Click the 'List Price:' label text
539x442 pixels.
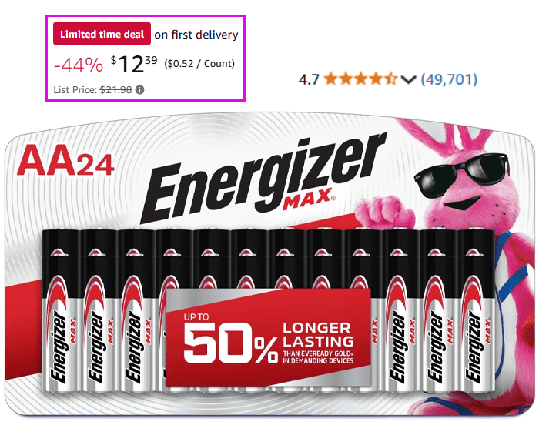click(x=75, y=90)
